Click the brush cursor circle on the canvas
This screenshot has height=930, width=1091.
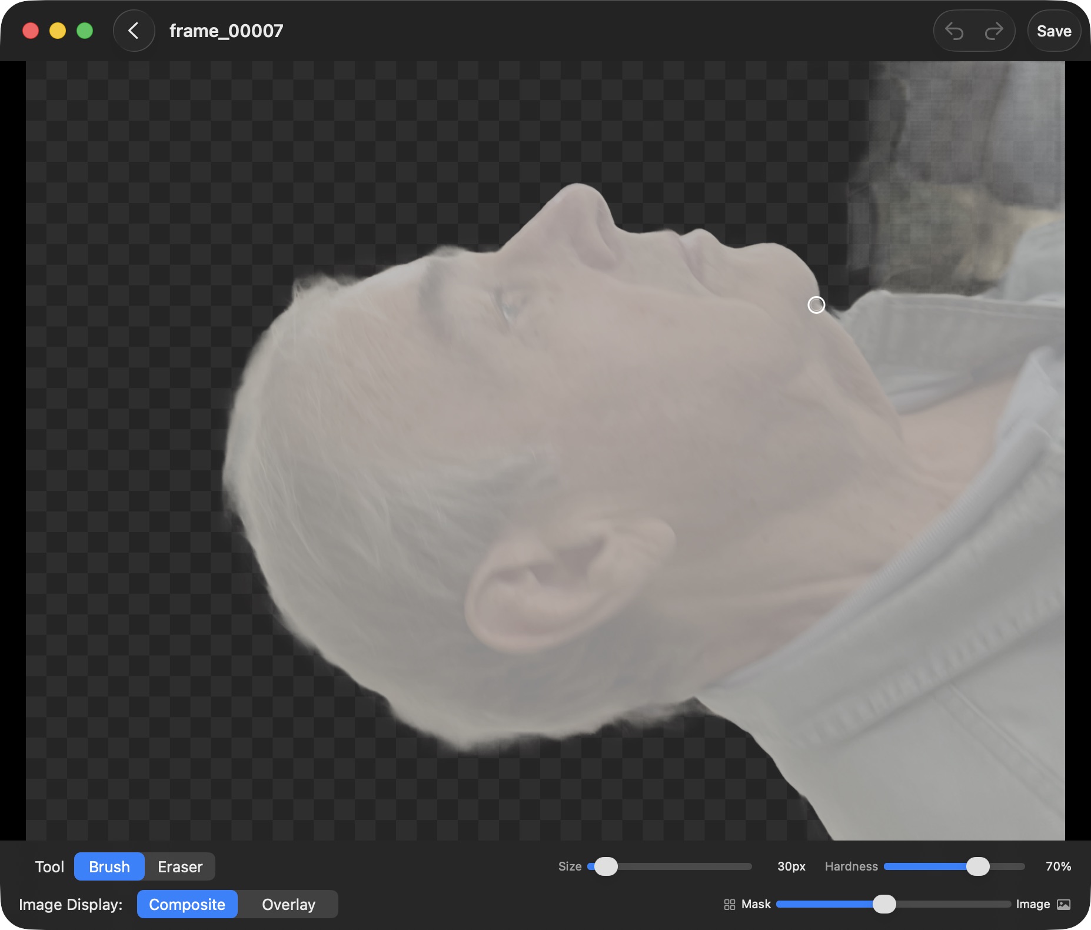[x=816, y=305]
